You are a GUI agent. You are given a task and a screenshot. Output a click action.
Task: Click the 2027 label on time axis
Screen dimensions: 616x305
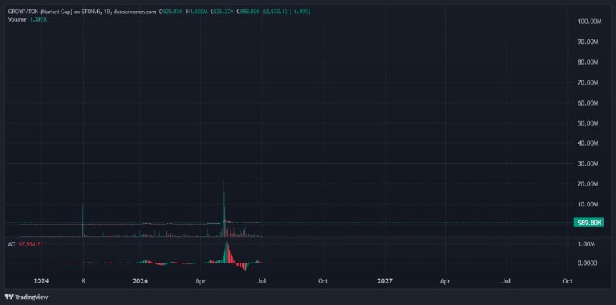384,281
